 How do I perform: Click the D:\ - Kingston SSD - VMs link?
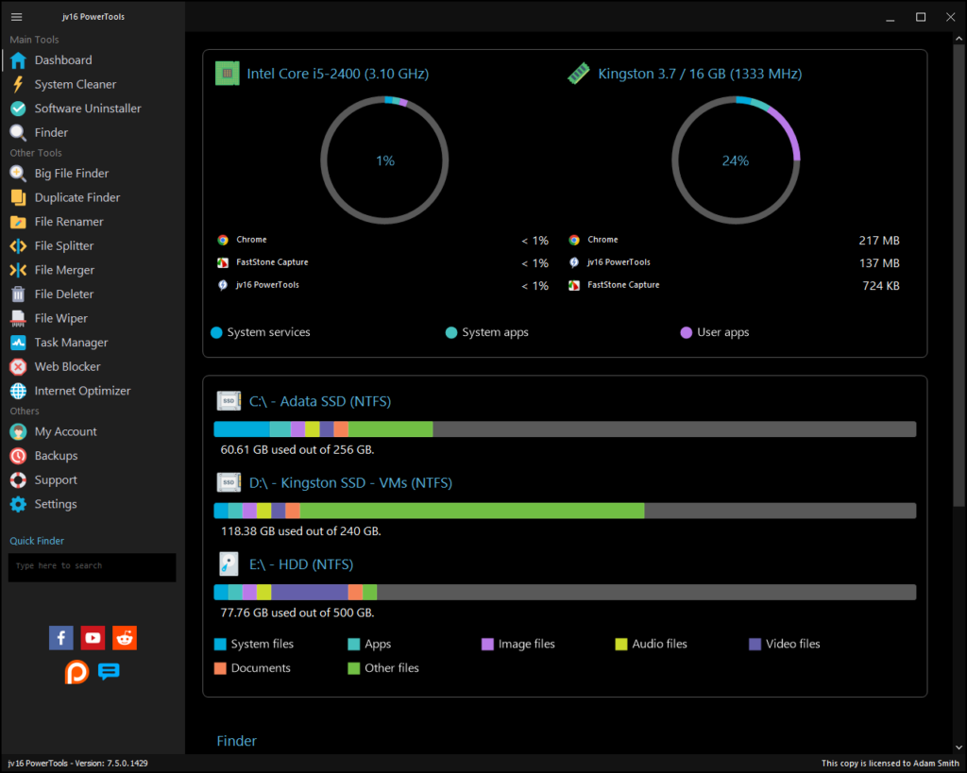pos(350,483)
